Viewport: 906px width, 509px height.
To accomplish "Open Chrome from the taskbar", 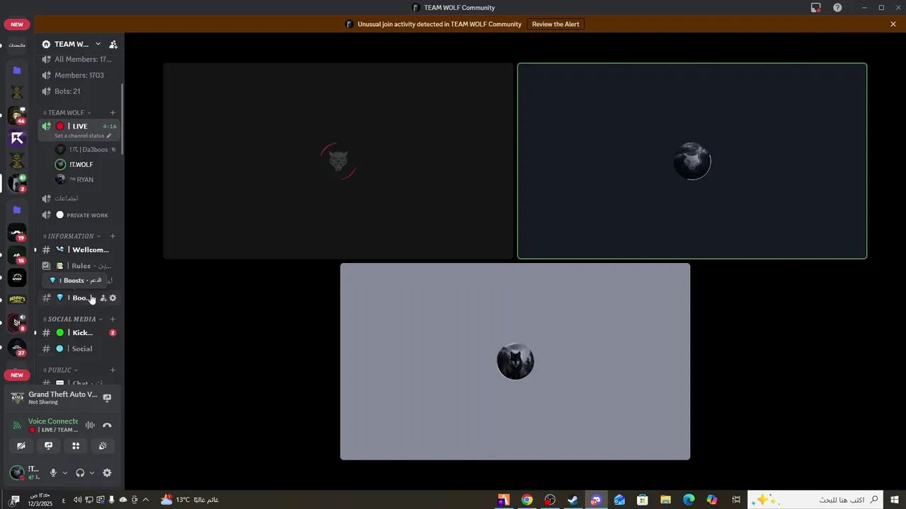I will pyautogui.click(x=527, y=500).
